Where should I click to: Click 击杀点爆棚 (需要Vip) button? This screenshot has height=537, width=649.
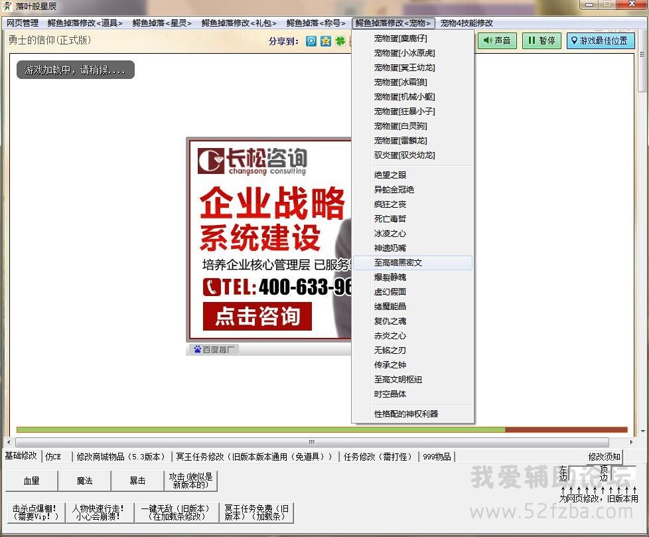click(36, 512)
